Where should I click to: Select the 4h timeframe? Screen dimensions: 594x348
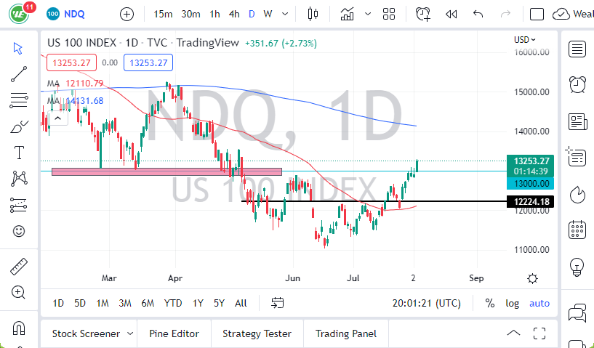click(234, 14)
